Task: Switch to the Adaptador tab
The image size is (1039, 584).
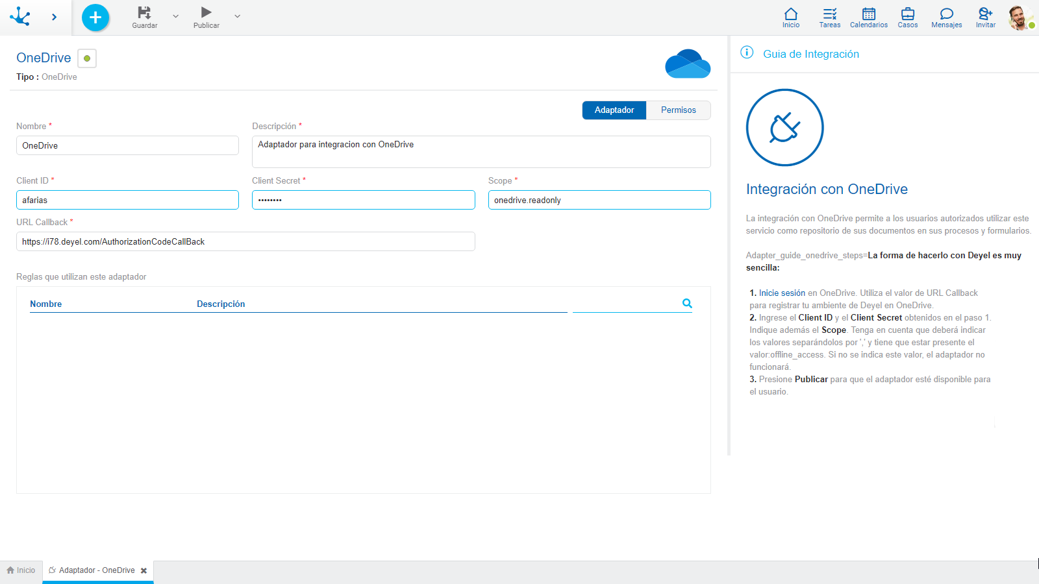Action: (614, 110)
